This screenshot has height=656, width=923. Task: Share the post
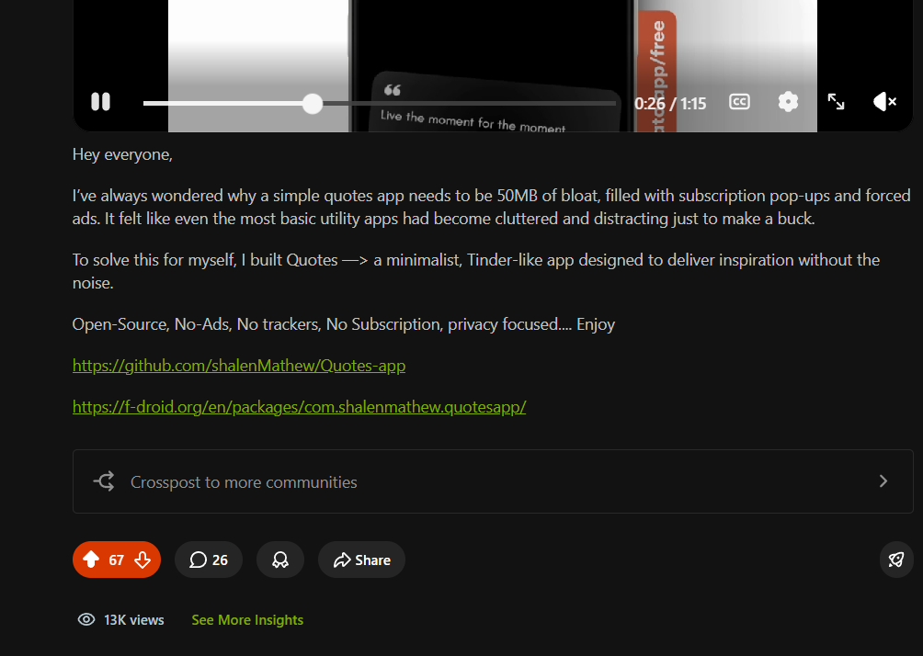pos(361,560)
